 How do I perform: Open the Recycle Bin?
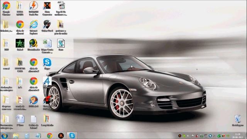click(x=238, y=119)
